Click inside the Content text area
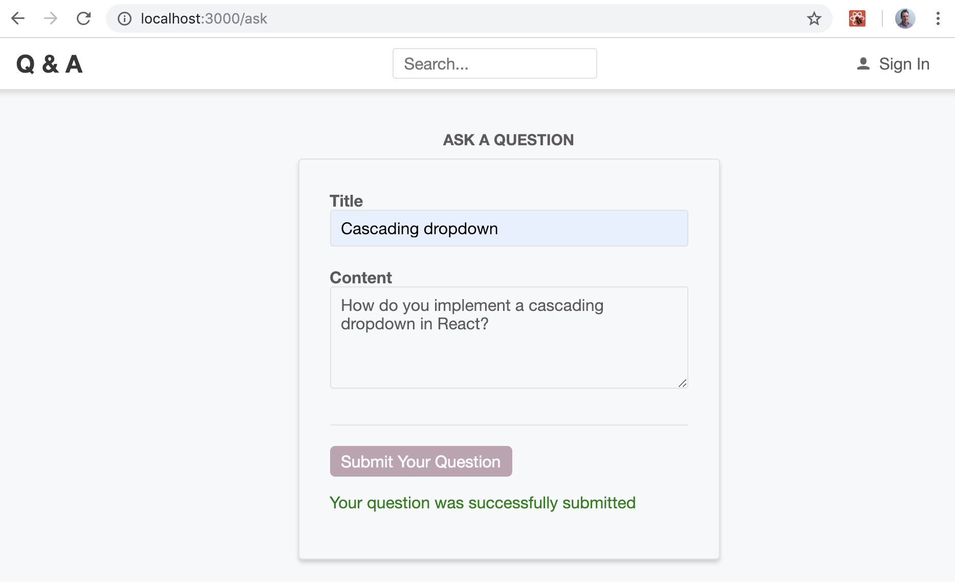955x582 pixels. [509, 348]
